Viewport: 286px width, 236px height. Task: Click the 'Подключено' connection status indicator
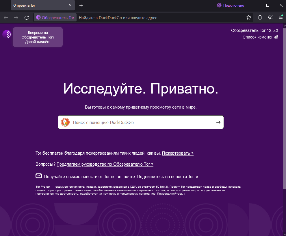pos(231,6)
